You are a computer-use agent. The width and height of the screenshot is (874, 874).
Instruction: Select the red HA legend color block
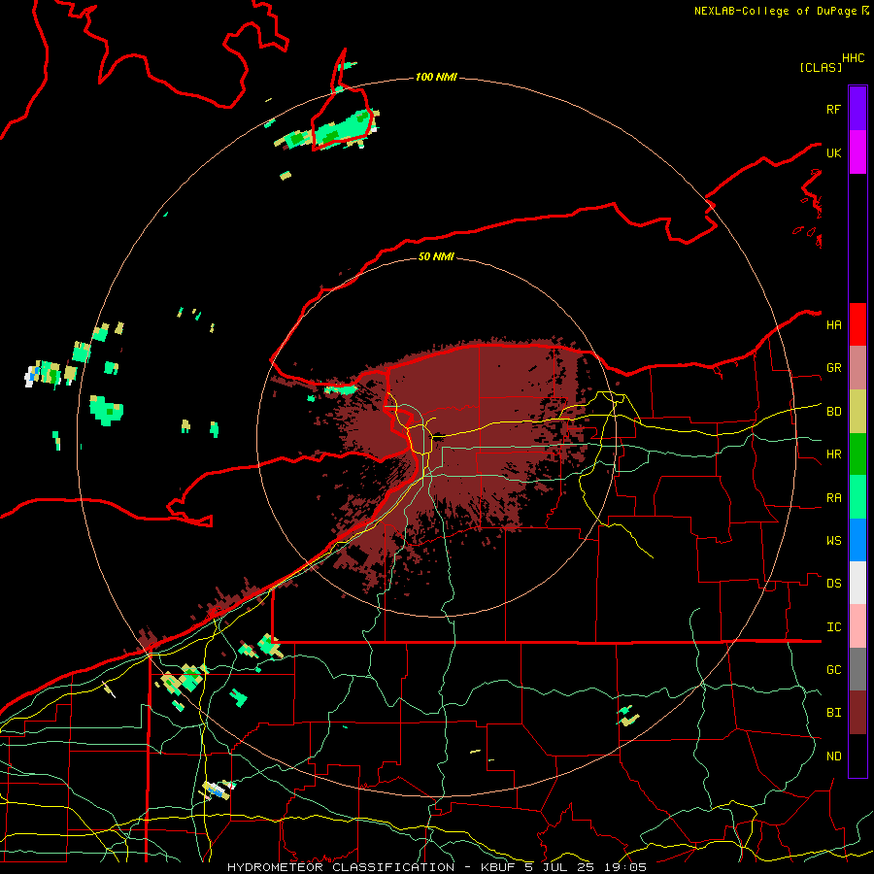(857, 324)
